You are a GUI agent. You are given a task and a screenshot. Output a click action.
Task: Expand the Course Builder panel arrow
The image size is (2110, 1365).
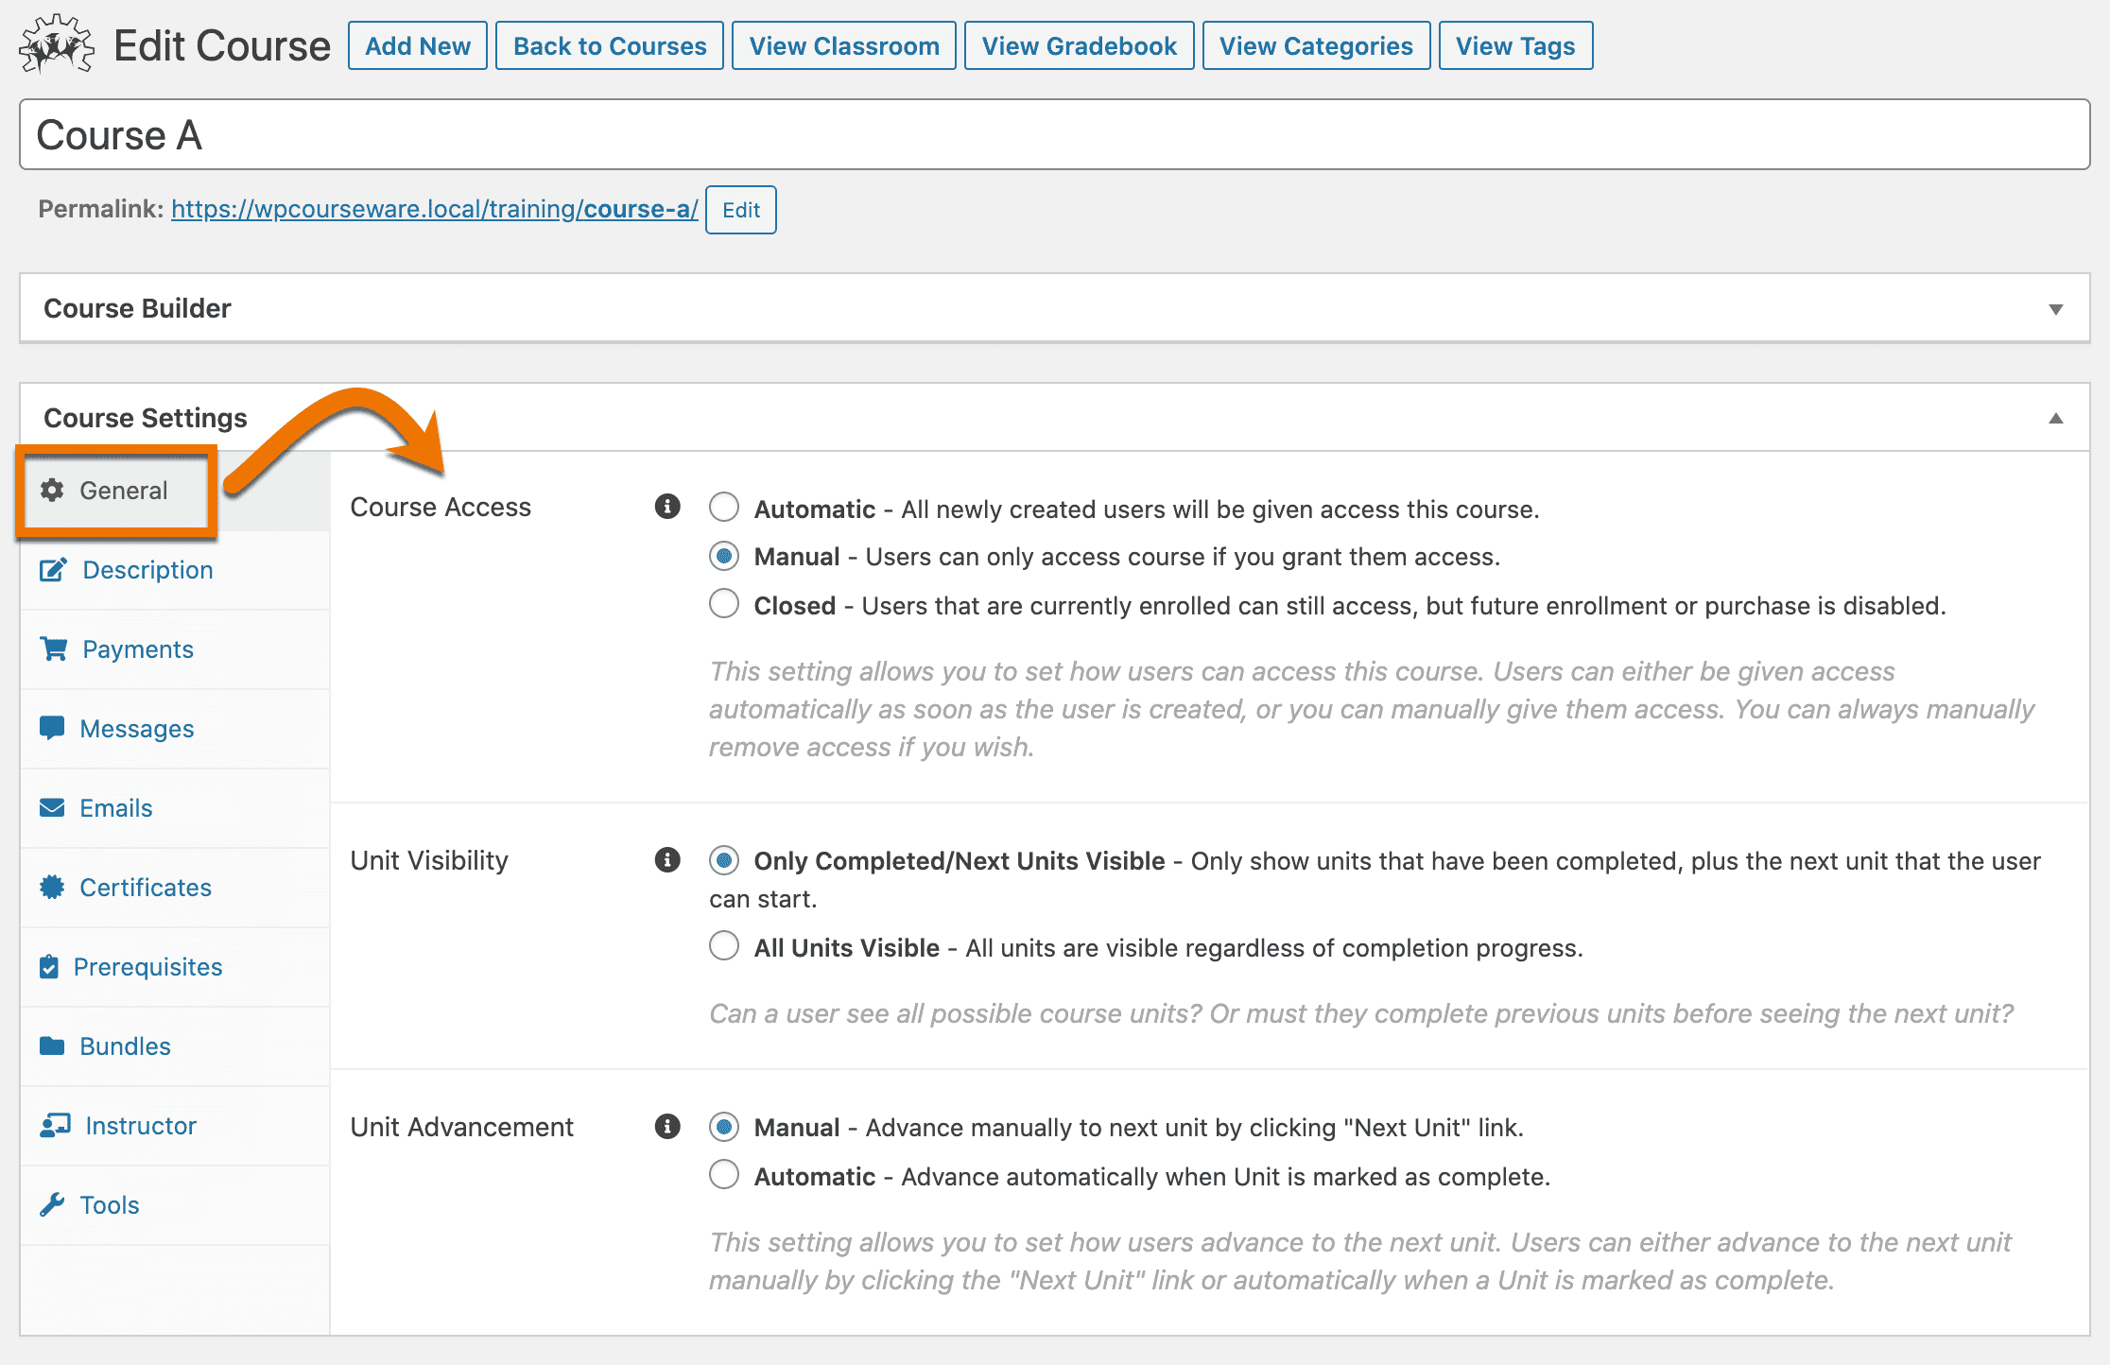[2055, 309]
